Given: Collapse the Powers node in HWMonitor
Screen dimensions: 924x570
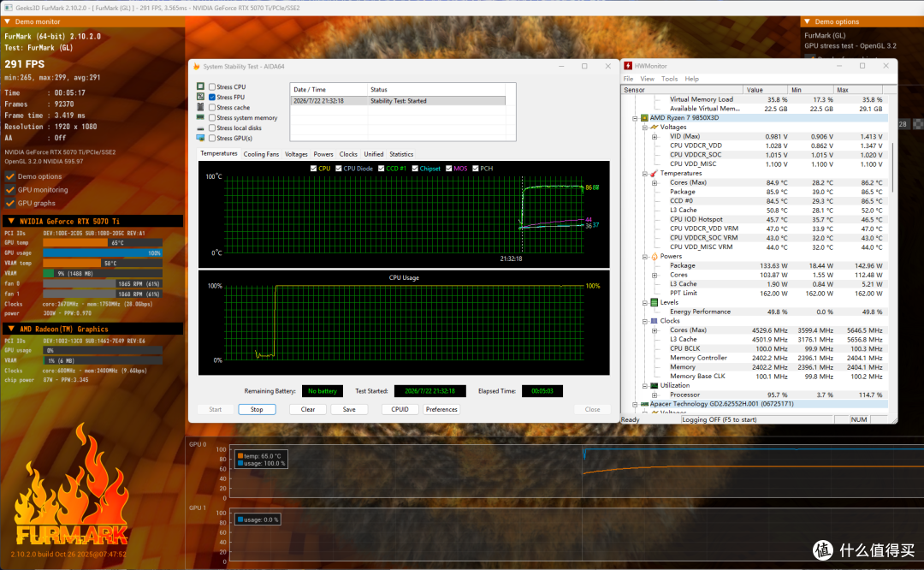Looking at the screenshot, I should [x=645, y=257].
